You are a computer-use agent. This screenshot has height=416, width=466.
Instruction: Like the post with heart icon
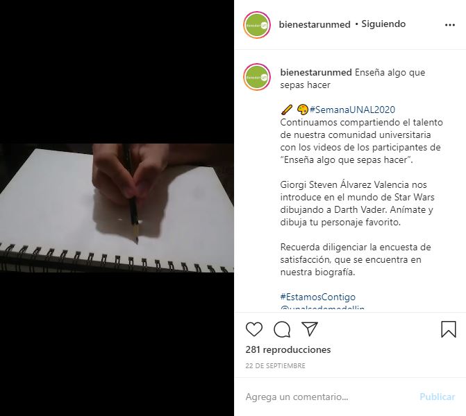coord(254,329)
